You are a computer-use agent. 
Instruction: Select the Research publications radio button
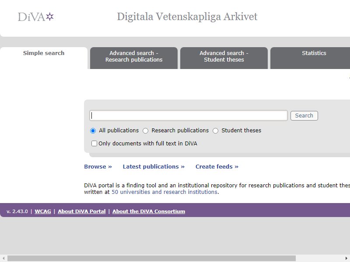[146, 131]
